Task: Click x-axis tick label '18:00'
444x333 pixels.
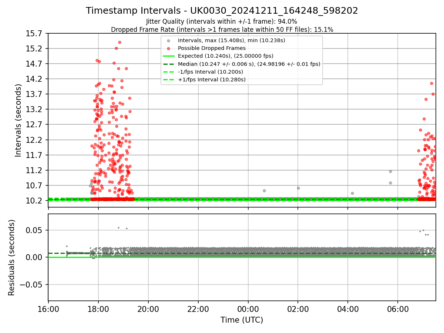Action: (98, 309)
